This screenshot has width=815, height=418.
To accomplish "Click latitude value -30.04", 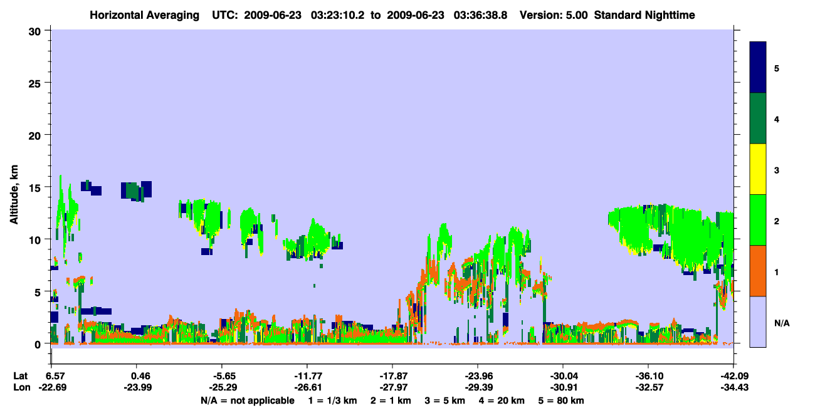I will [563, 376].
